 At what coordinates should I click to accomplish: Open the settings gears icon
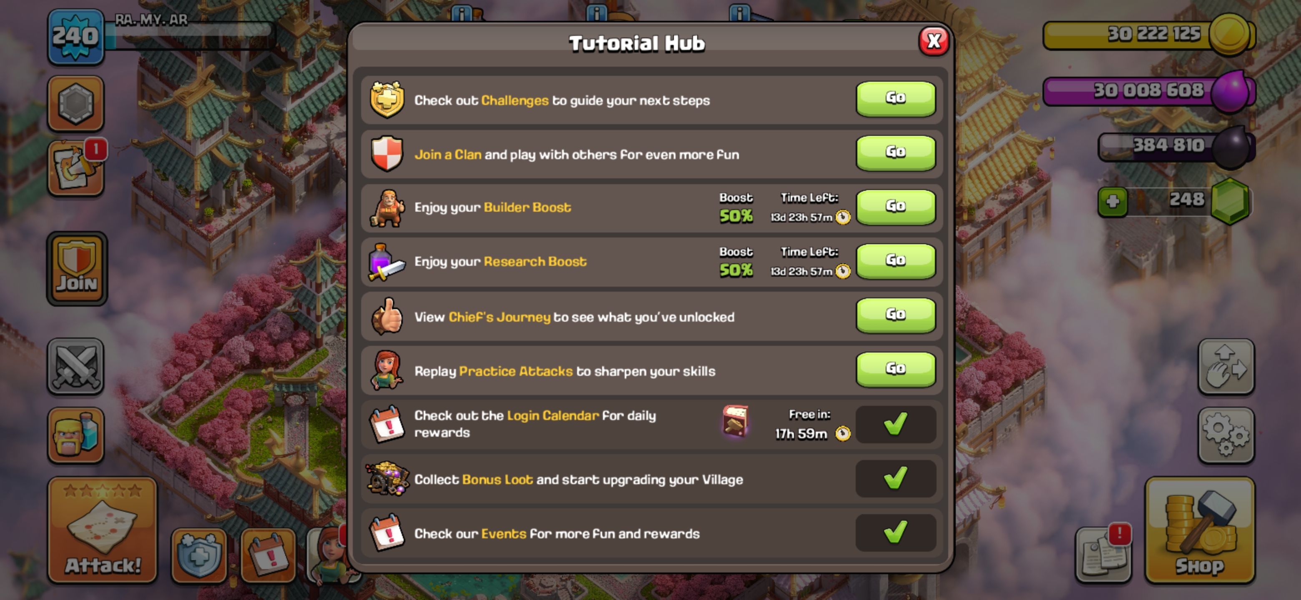(1226, 435)
